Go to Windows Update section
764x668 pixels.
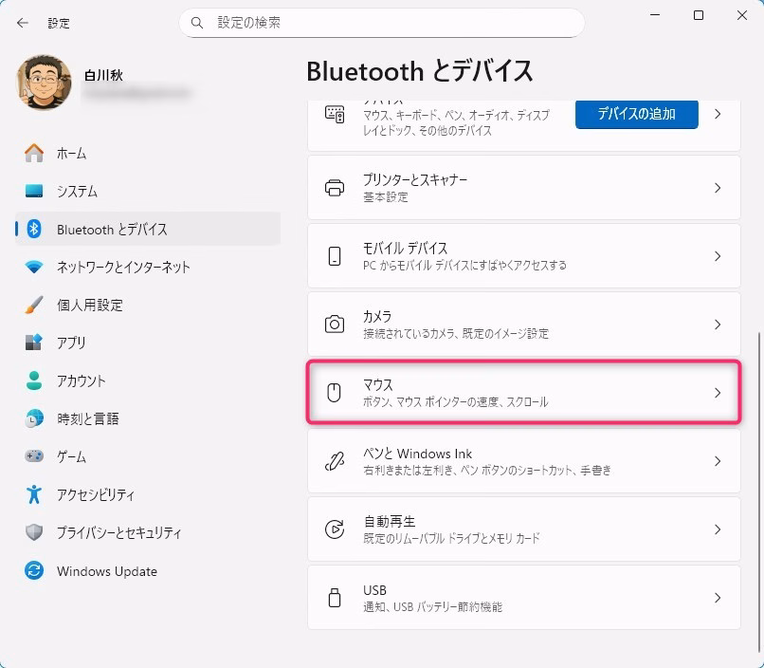click(x=106, y=571)
